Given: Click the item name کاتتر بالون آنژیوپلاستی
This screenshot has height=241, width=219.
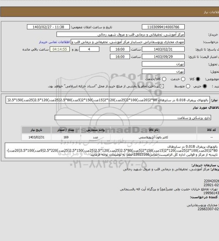Looking at the screenshot, I should click(x=153, y=137).
